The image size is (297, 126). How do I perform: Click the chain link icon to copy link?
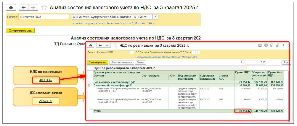coord(278,46)
